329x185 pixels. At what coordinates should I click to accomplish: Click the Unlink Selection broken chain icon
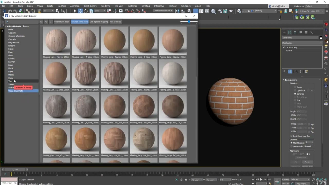tap(33, 11)
